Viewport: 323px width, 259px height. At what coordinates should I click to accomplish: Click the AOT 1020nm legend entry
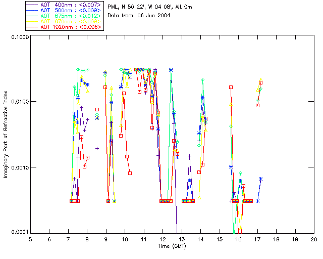pyautogui.click(x=64, y=27)
